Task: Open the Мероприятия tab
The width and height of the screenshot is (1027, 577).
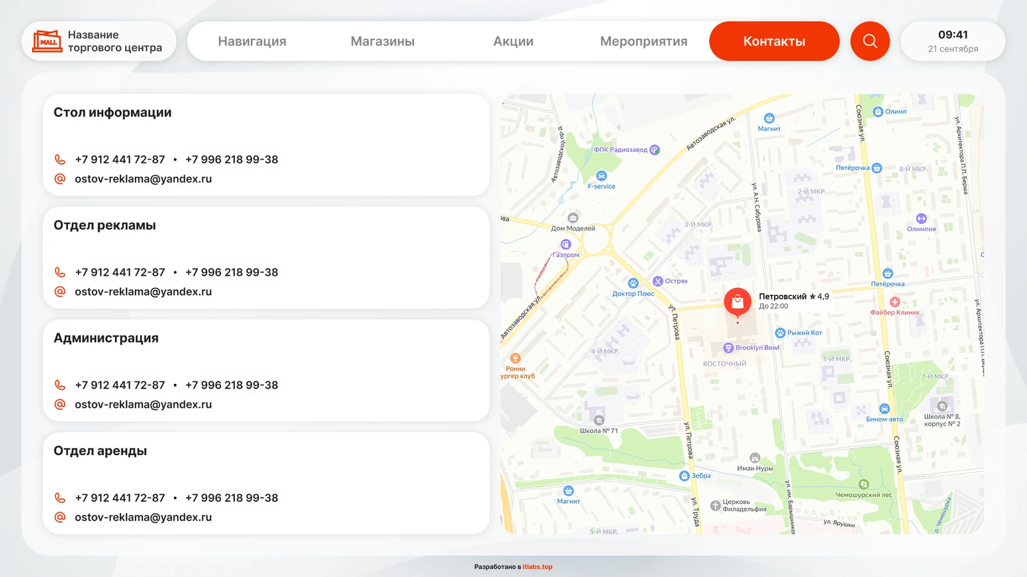Action: [x=644, y=41]
